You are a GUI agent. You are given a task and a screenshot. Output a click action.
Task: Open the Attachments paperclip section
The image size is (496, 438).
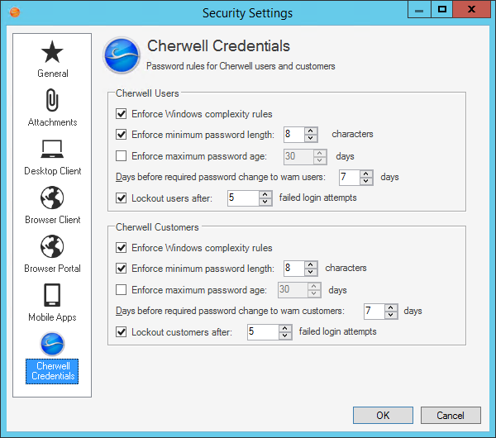(52, 101)
